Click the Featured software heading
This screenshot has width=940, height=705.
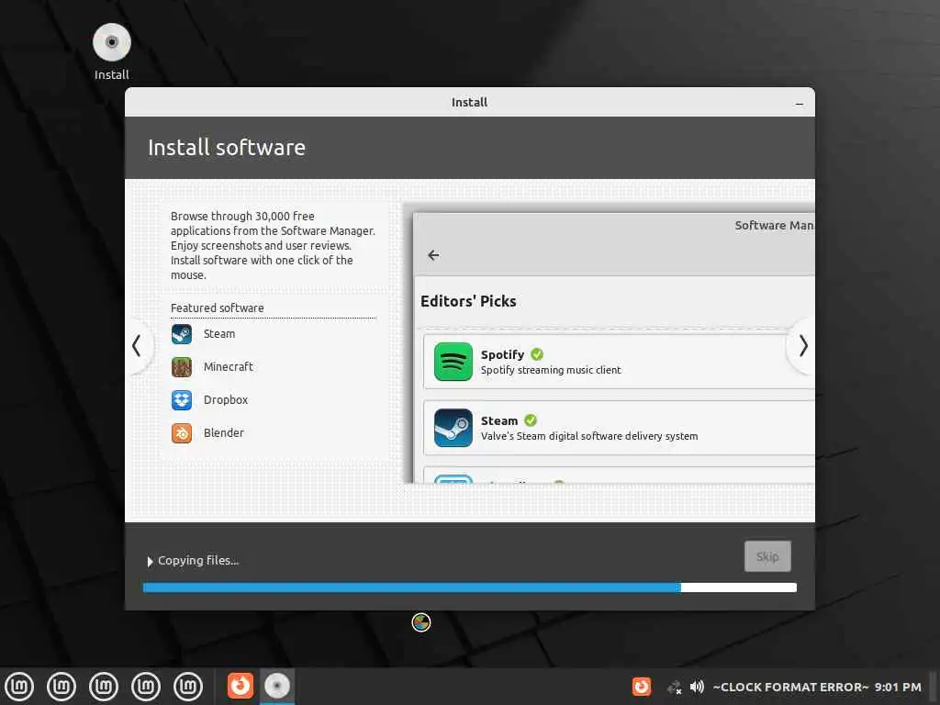(x=217, y=308)
